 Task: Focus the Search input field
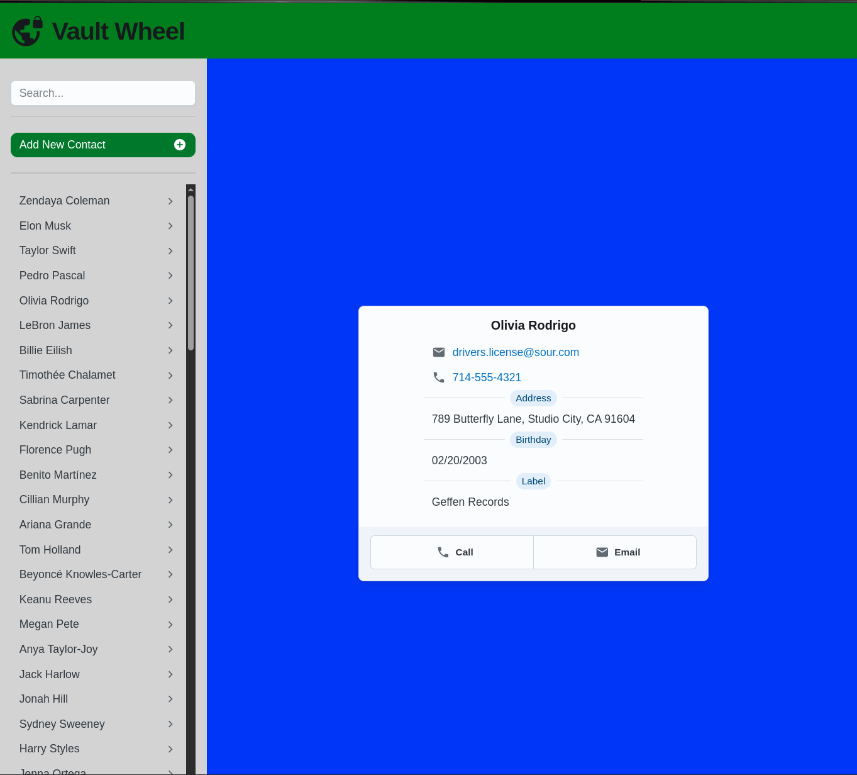(x=103, y=93)
